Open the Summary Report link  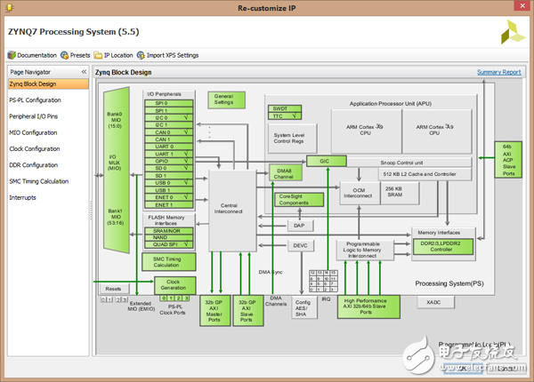click(x=498, y=72)
